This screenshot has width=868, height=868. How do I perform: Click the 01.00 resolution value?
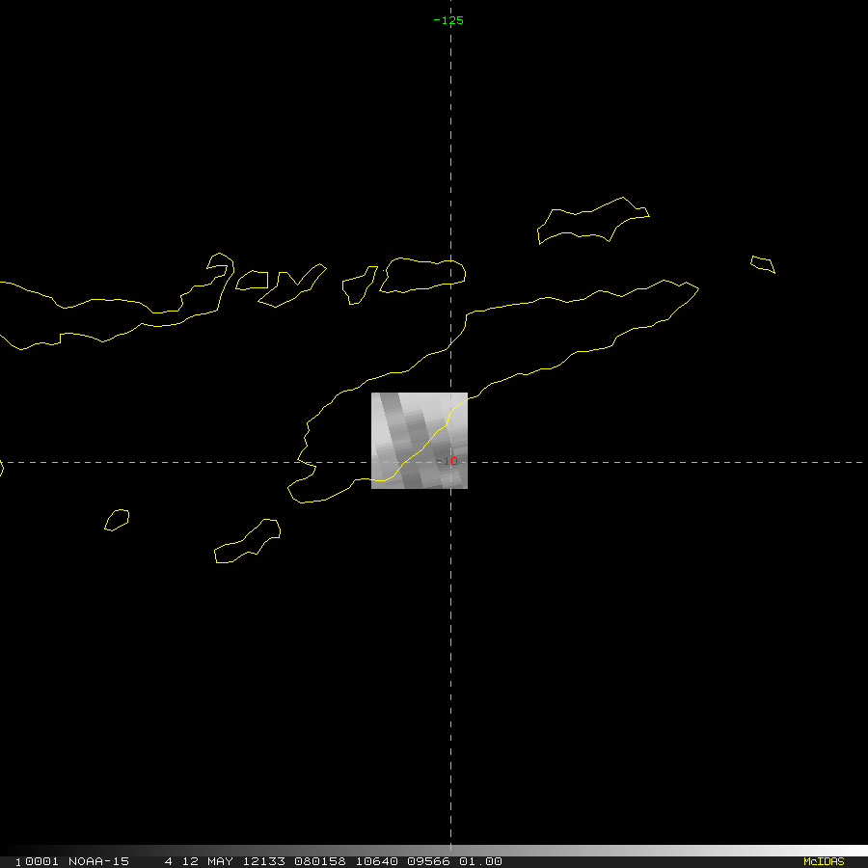pos(481,861)
